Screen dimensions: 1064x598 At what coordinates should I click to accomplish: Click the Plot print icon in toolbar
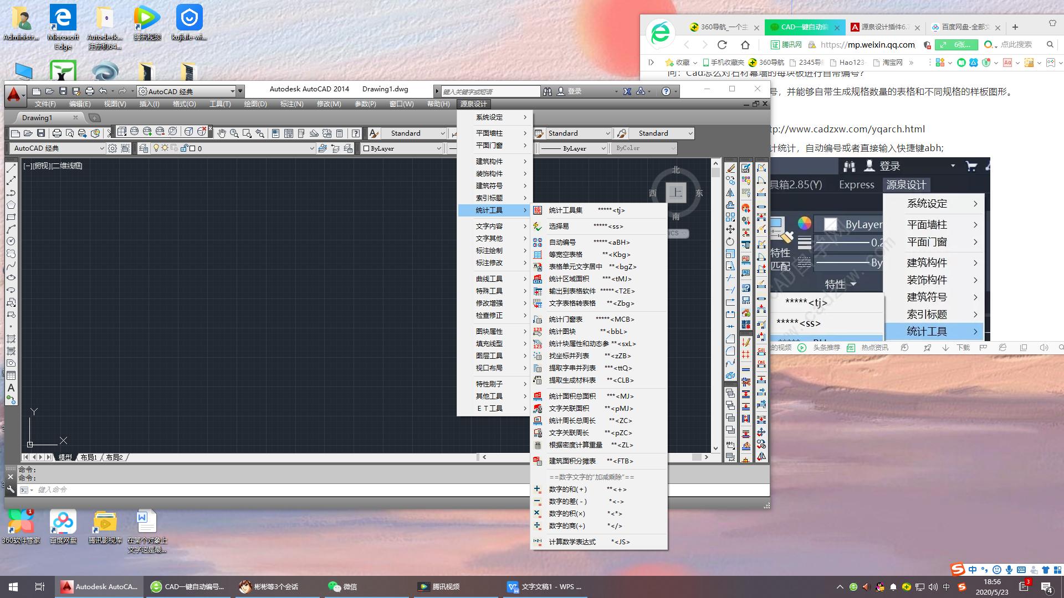point(57,133)
